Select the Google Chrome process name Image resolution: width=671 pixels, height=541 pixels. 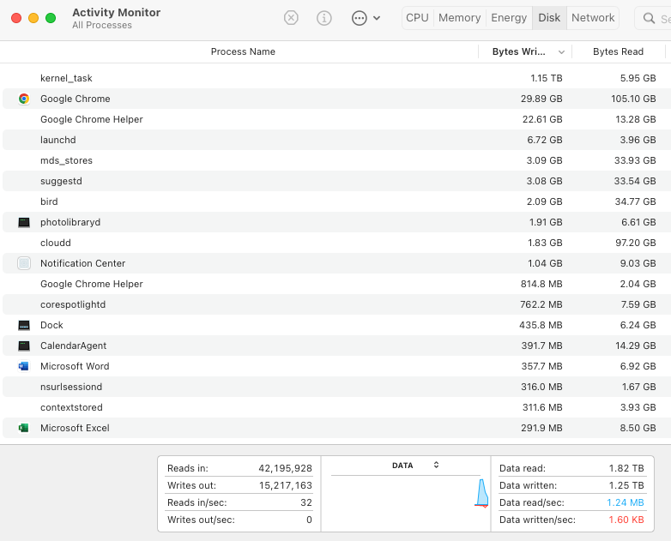tap(76, 99)
